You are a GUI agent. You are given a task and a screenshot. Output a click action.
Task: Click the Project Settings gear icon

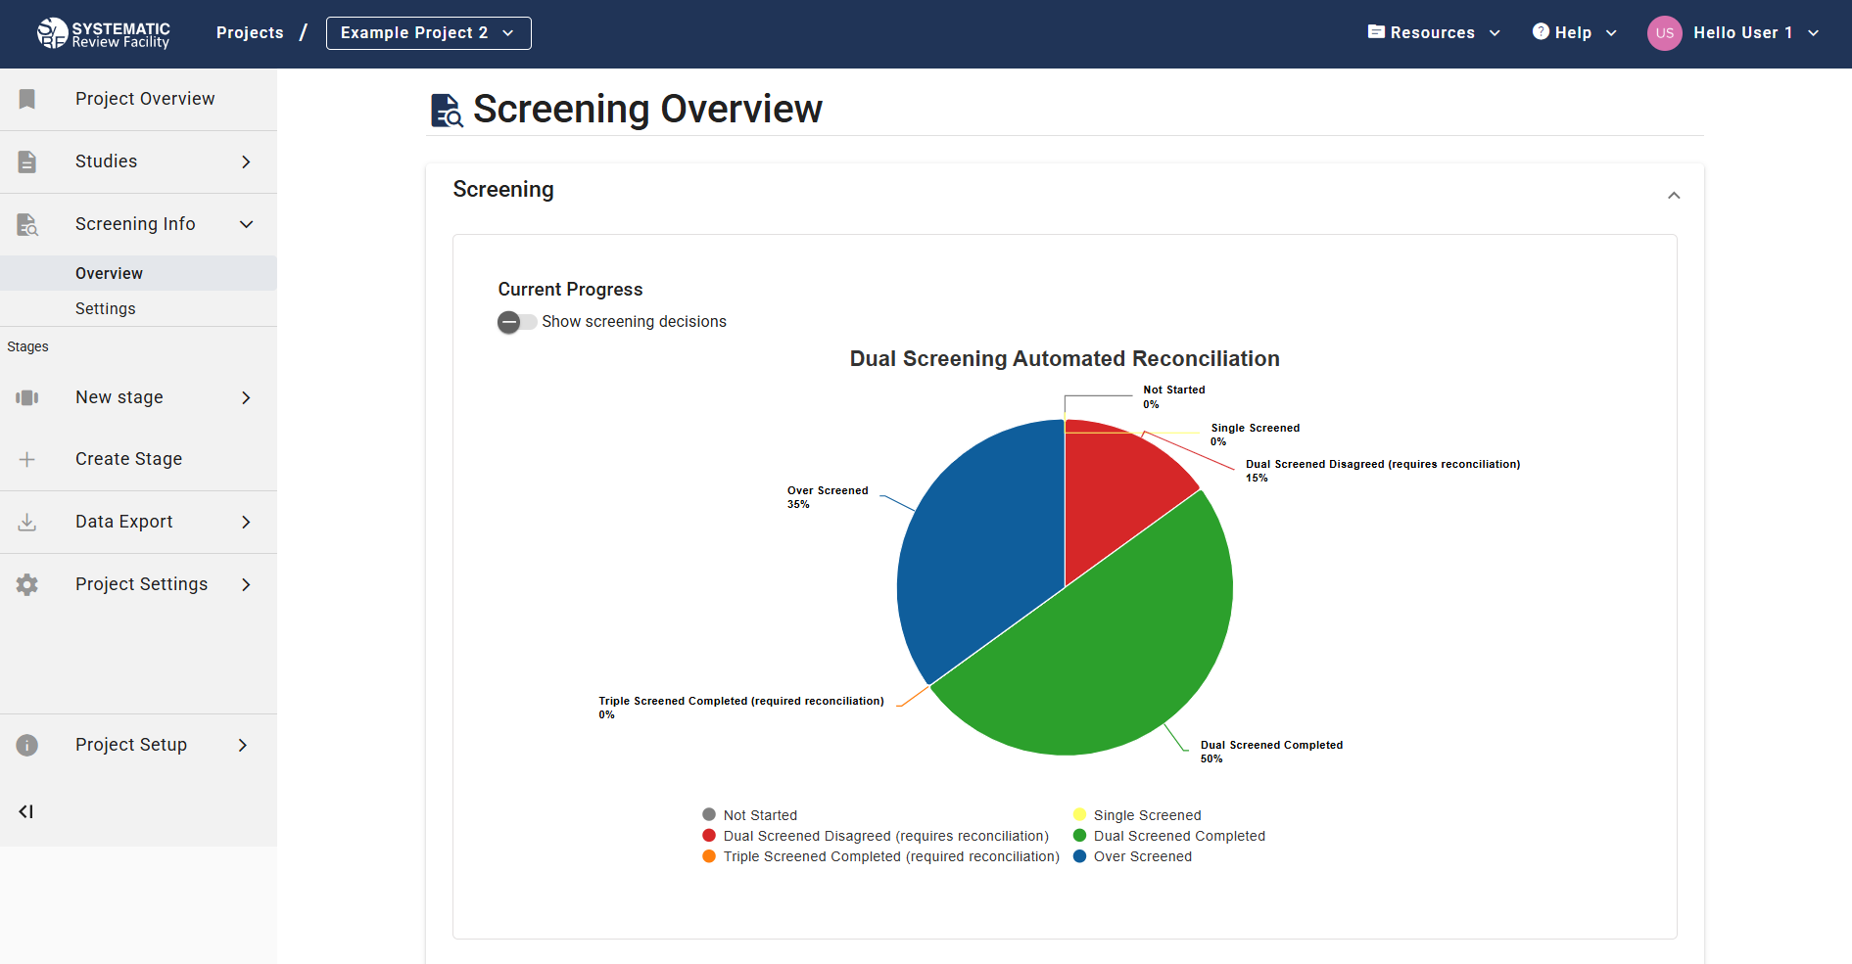pyautogui.click(x=27, y=584)
